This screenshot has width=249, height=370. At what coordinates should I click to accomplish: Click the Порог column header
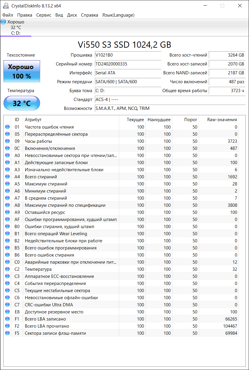[x=185, y=120]
